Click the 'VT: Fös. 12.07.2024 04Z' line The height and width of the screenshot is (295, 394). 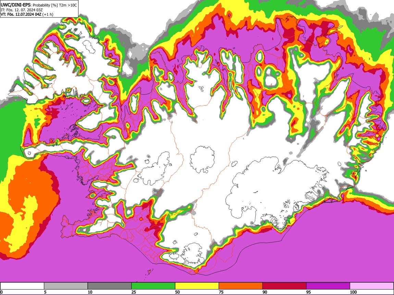tap(21, 14)
